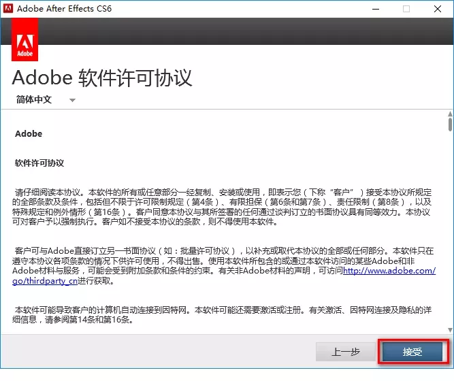Click the bold Adobe text in the agreement

pyautogui.click(x=29, y=134)
